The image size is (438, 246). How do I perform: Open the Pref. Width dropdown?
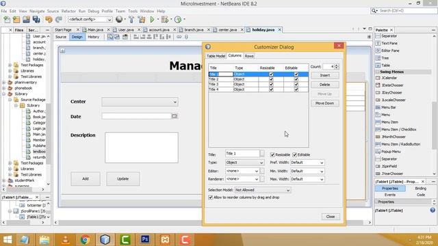[307, 163]
